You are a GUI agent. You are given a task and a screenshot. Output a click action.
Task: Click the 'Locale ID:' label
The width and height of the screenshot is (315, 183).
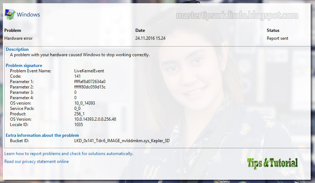[19, 125]
